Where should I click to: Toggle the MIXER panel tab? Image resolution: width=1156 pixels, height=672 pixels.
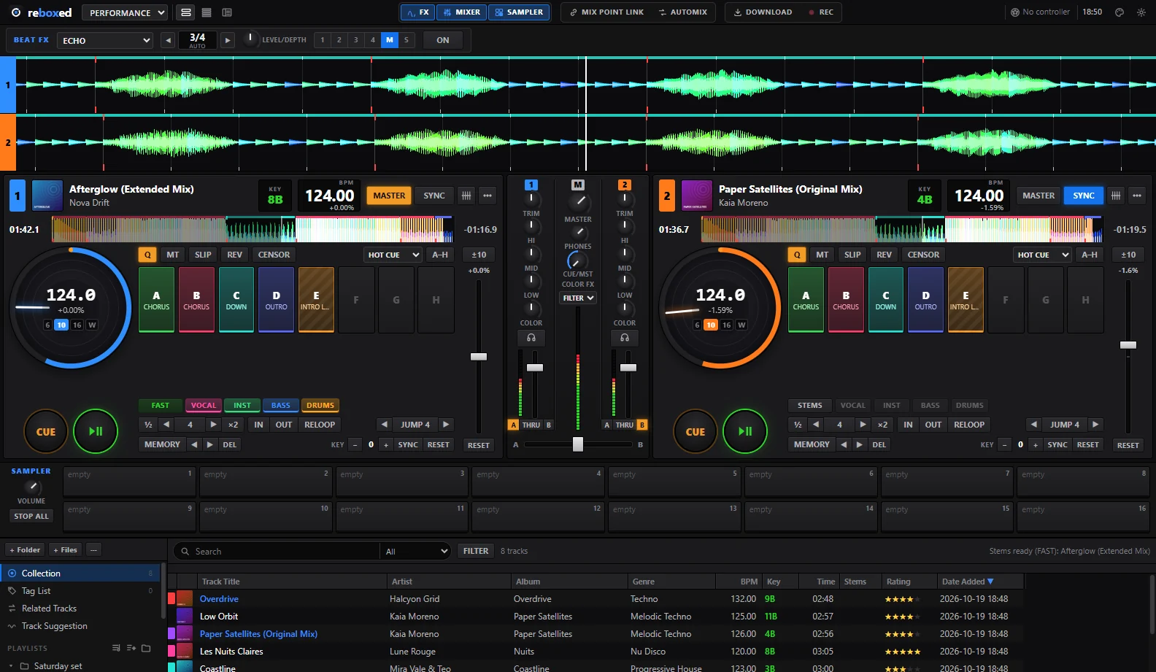[461, 12]
